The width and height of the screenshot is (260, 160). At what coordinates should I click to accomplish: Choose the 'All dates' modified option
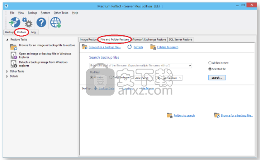(x=91, y=78)
